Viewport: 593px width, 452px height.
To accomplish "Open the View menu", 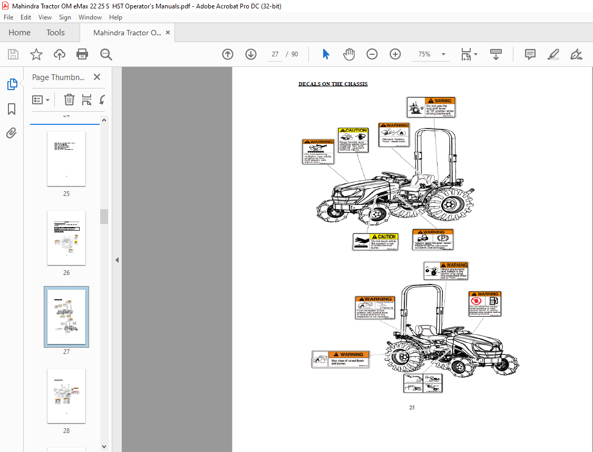I will (45, 17).
